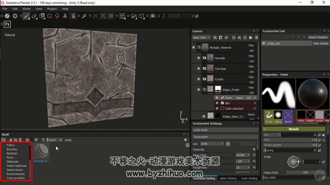The width and height of the screenshot is (330, 185).
Task: Click the Follow Path Off button
Action: click(305, 173)
